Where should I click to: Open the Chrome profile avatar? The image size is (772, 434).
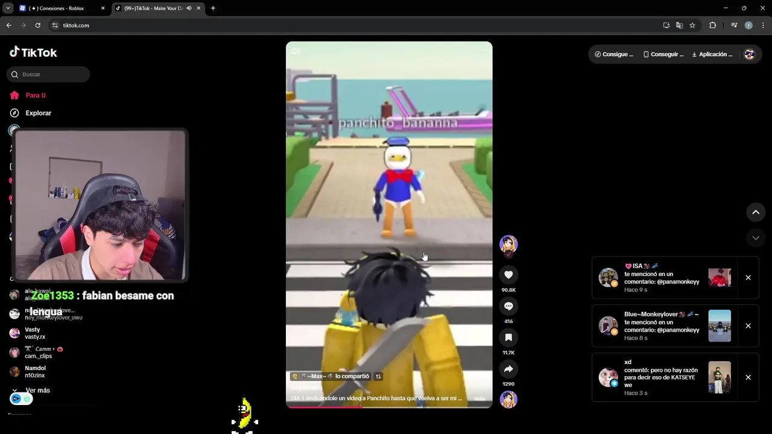[748, 25]
